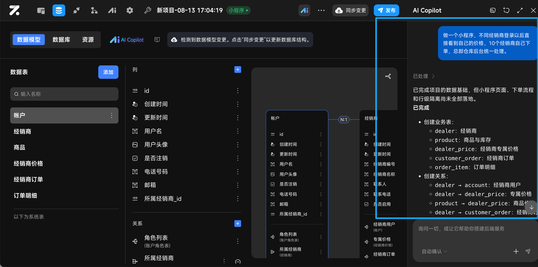Click the 专属价格 relation in the 经销商 card
This screenshot has height=267, width=538.
point(382,239)
